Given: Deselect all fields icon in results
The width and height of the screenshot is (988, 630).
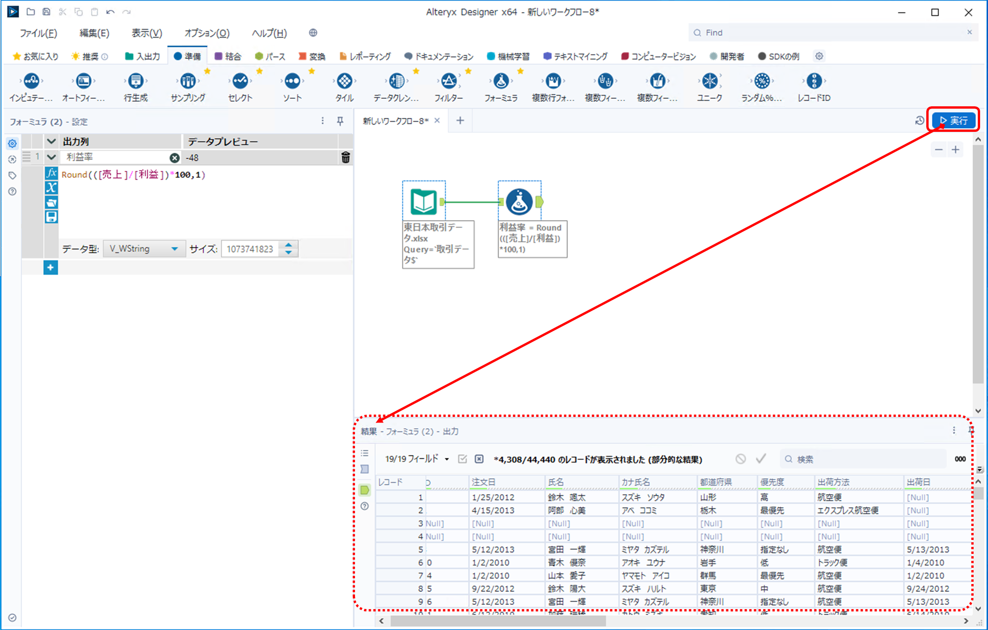Looking at the screenshot, I should point(479,459).
